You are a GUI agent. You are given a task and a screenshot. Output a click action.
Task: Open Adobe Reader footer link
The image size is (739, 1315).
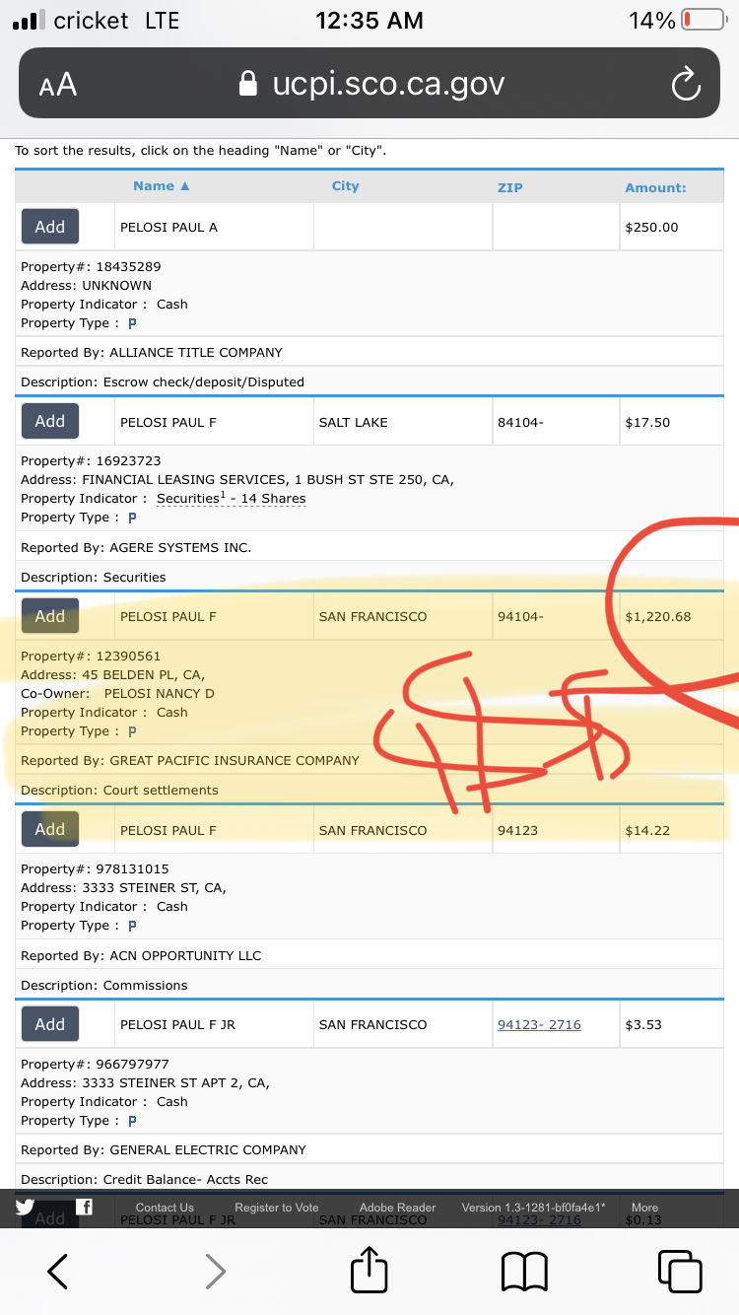[x=397, y=1208]
